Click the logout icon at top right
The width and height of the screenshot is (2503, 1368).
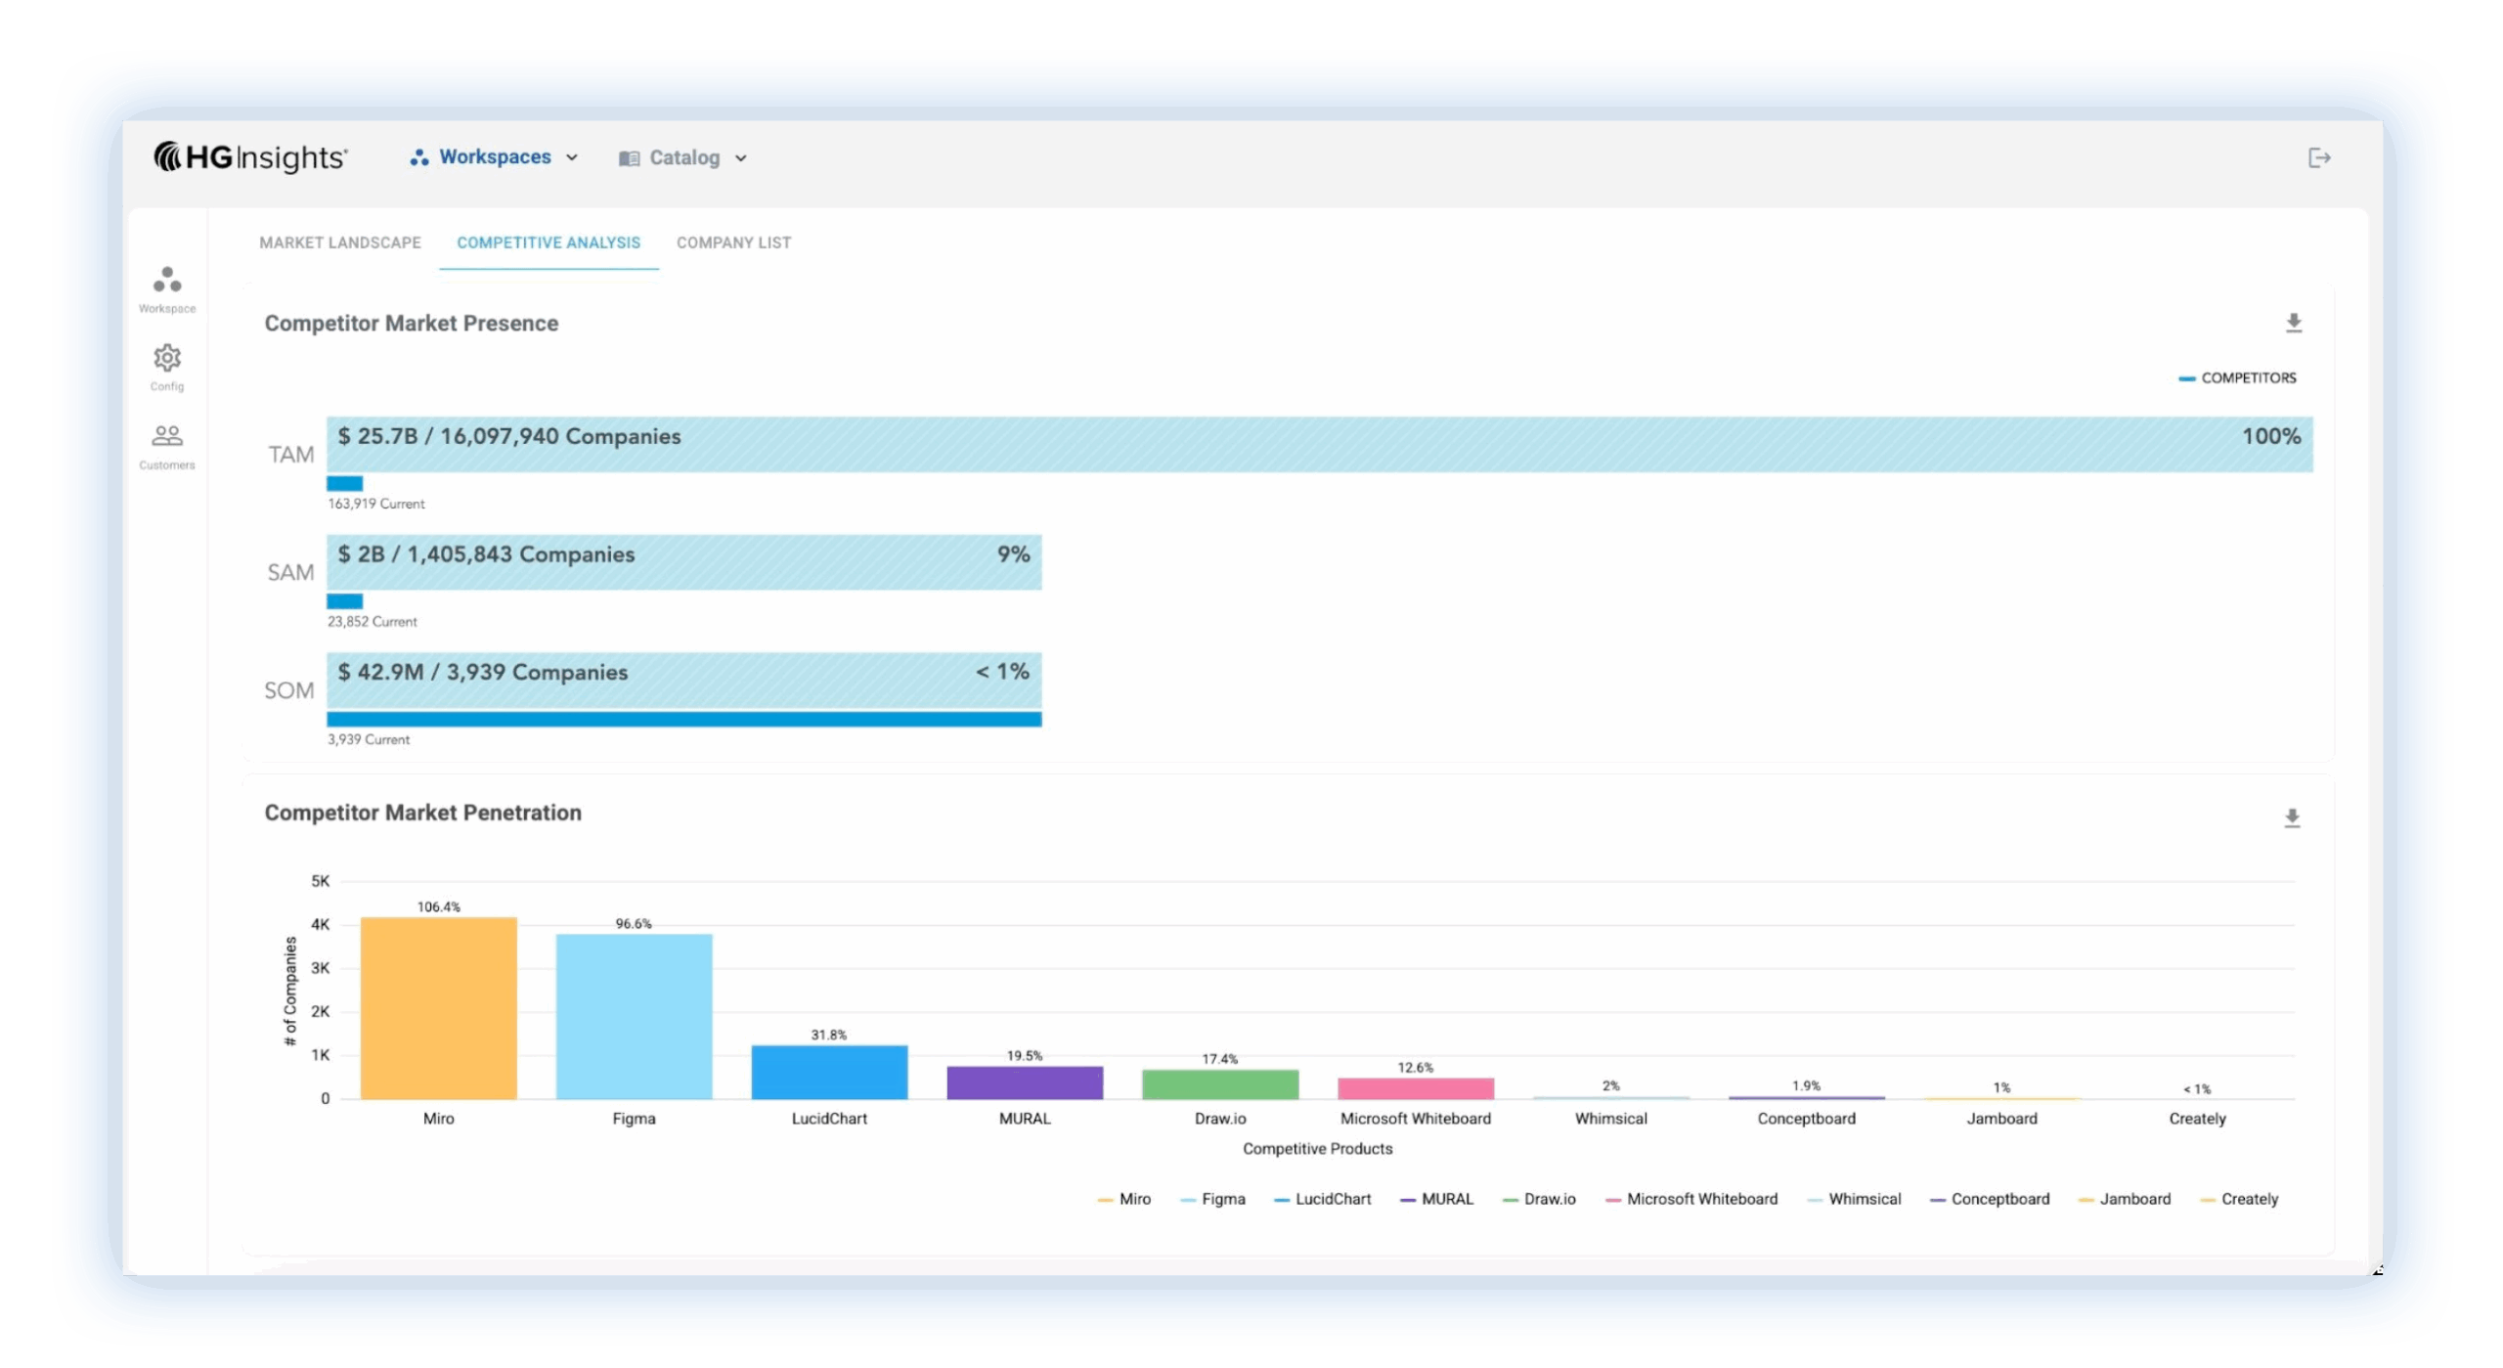tap(2319, 157)
